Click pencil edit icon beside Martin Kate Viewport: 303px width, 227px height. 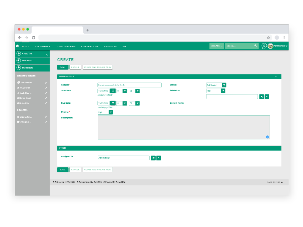coord(46,93)
